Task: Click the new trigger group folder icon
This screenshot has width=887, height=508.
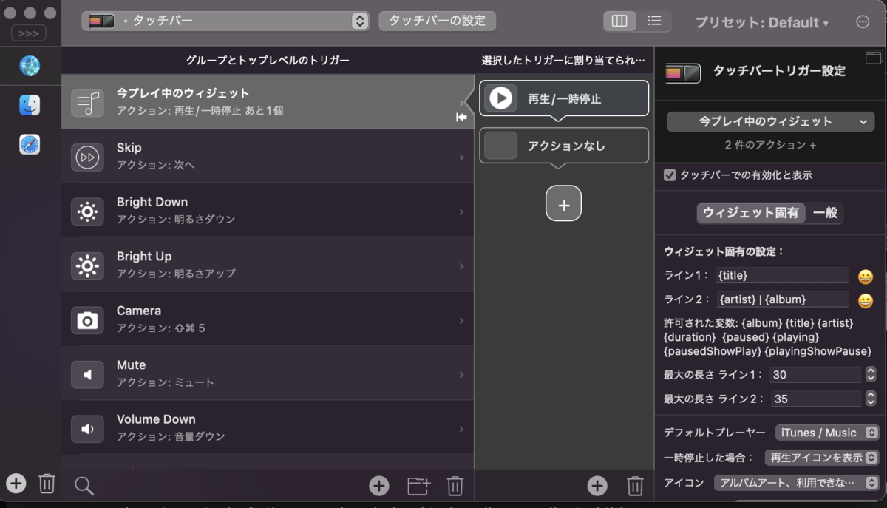Action: [x=418, y=485]
